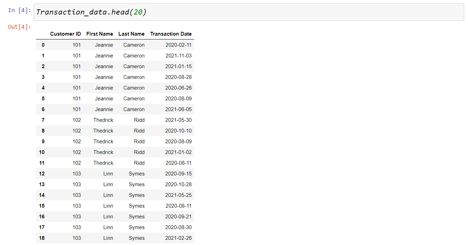468x245 pixels.
Task: Click the First Name column header
Action: tap(100, 34)
